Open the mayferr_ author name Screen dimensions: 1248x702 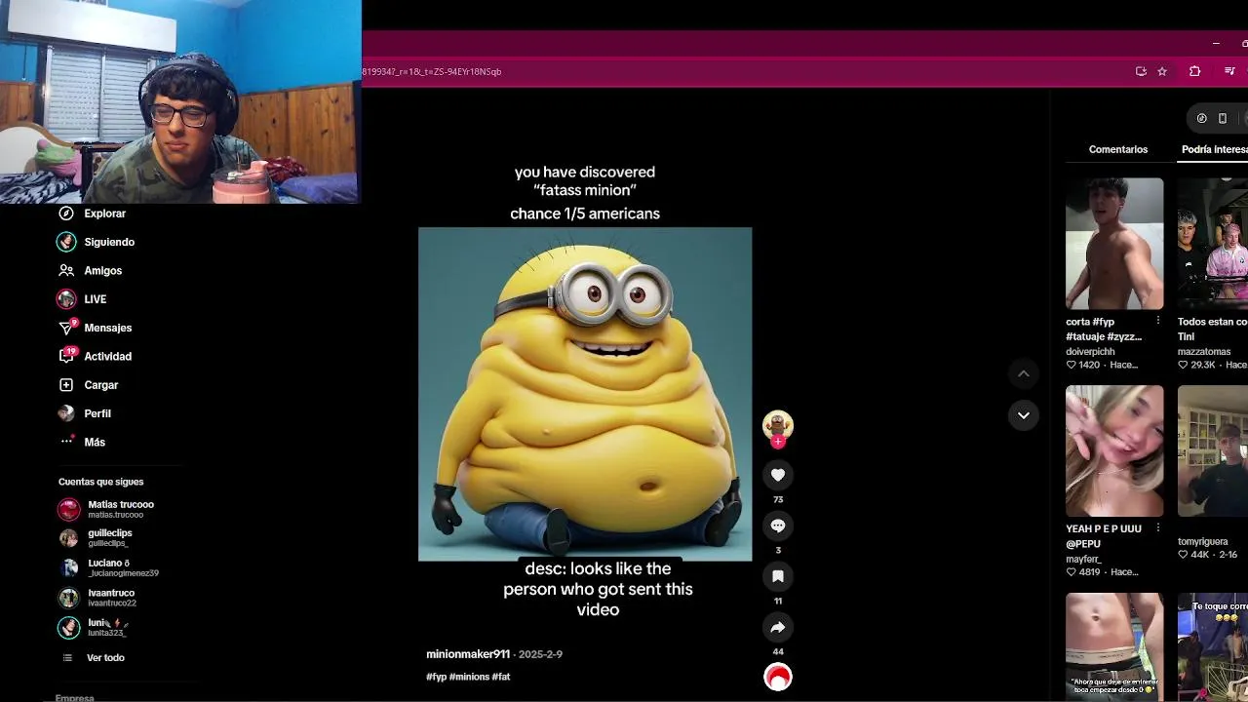(x=1083, y=560)
